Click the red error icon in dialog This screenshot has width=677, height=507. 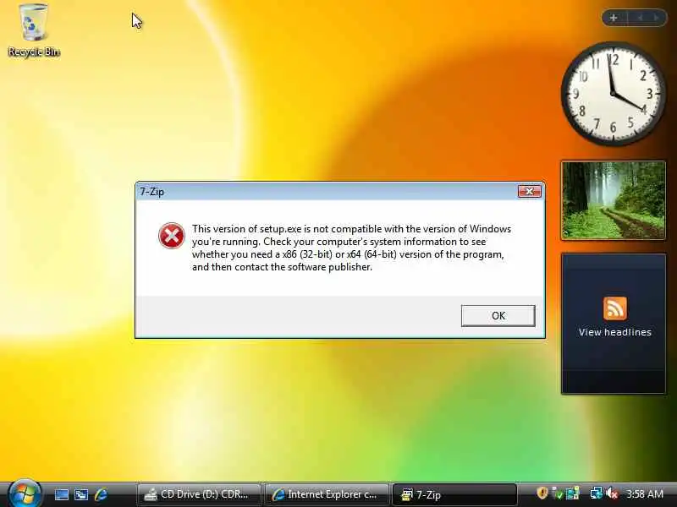click(172, 236)
